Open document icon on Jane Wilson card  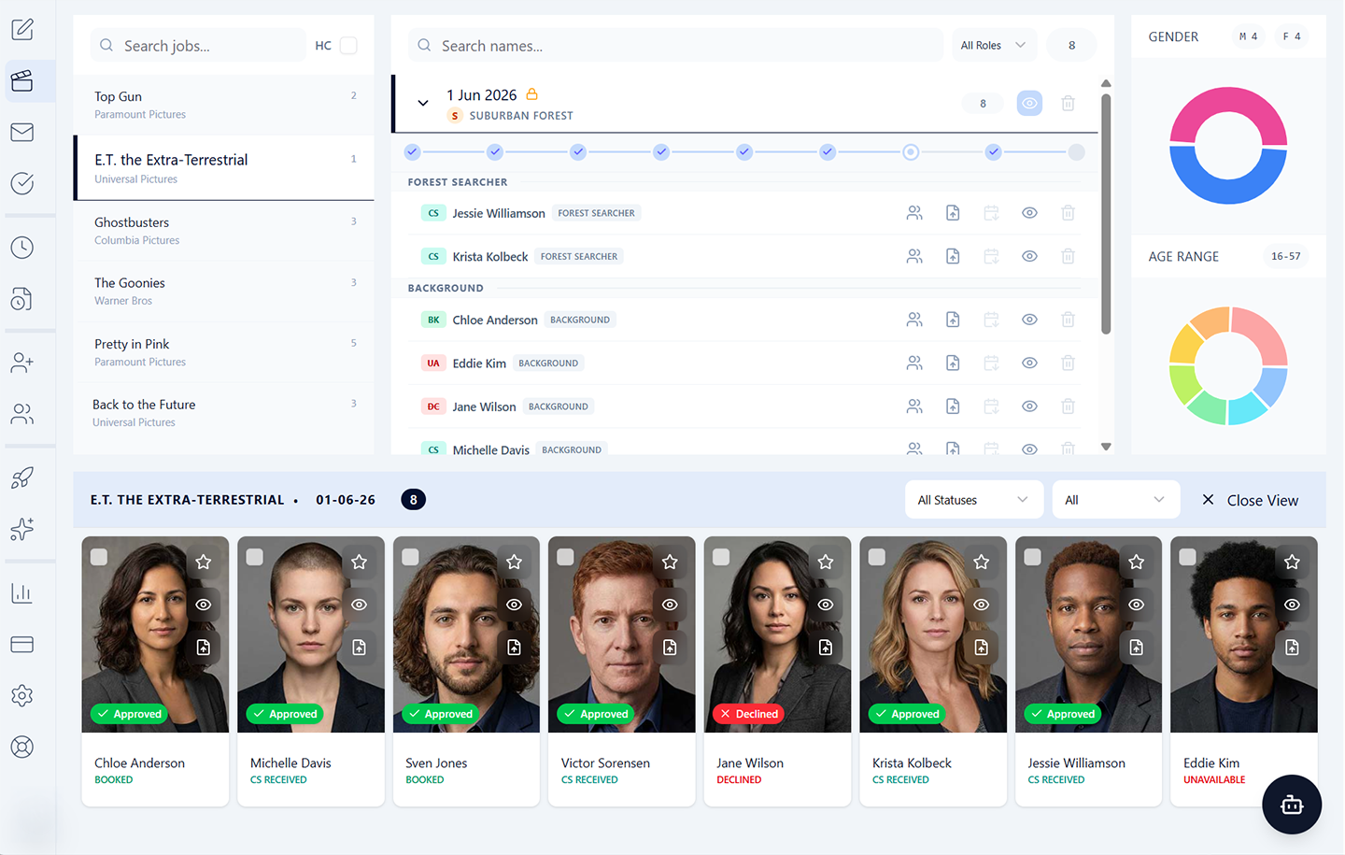[826, 648]
